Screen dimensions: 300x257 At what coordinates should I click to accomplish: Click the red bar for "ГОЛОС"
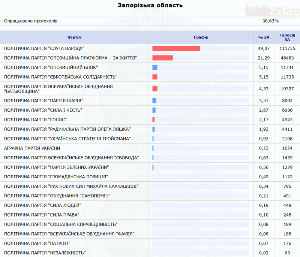tap(153, 120)
